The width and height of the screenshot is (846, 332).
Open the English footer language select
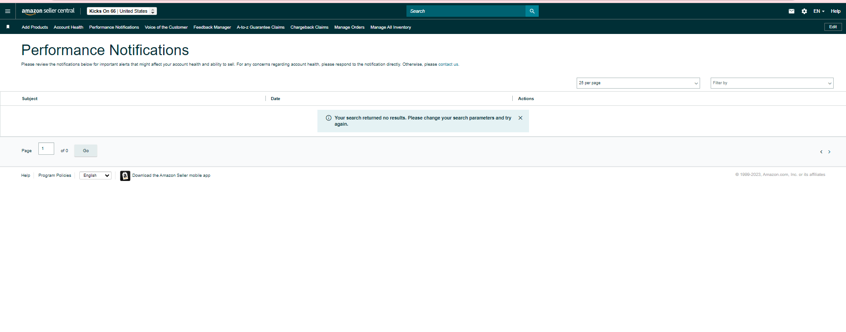pos(95,175)
